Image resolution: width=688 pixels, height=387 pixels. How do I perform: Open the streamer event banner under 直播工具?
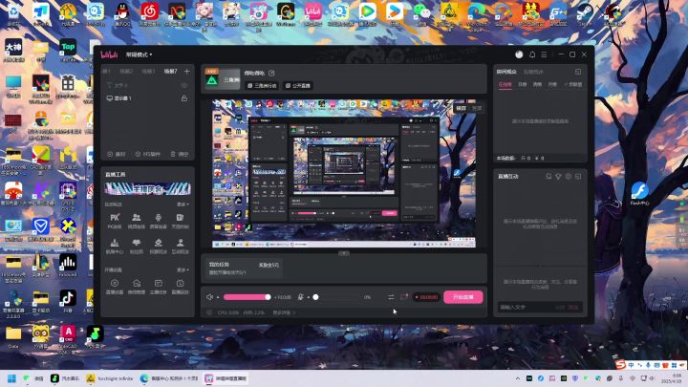(147, 188)
